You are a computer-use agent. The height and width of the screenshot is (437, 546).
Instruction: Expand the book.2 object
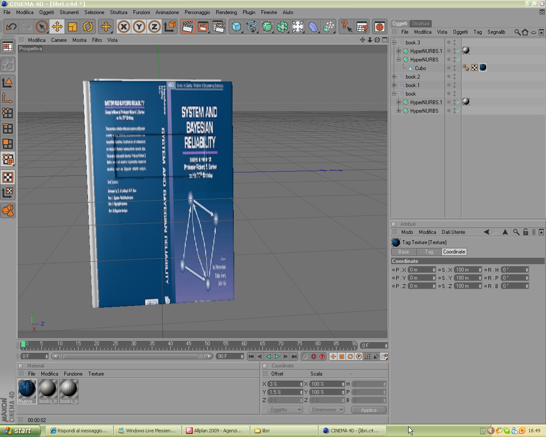394,76
